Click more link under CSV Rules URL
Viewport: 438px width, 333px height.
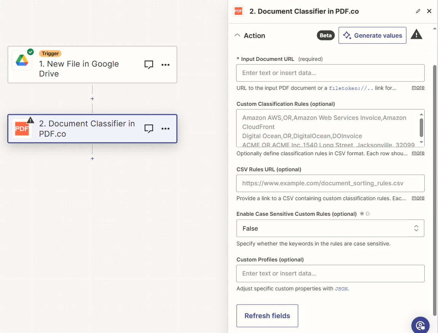[418, 198]
